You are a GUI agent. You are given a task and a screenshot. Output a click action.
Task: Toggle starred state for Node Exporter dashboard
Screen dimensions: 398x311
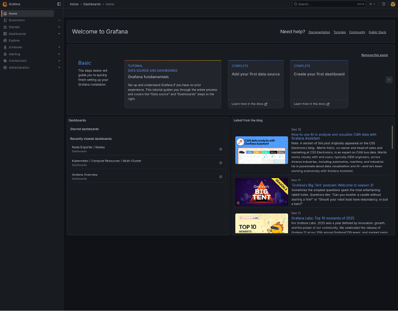(x=221, y=148)
